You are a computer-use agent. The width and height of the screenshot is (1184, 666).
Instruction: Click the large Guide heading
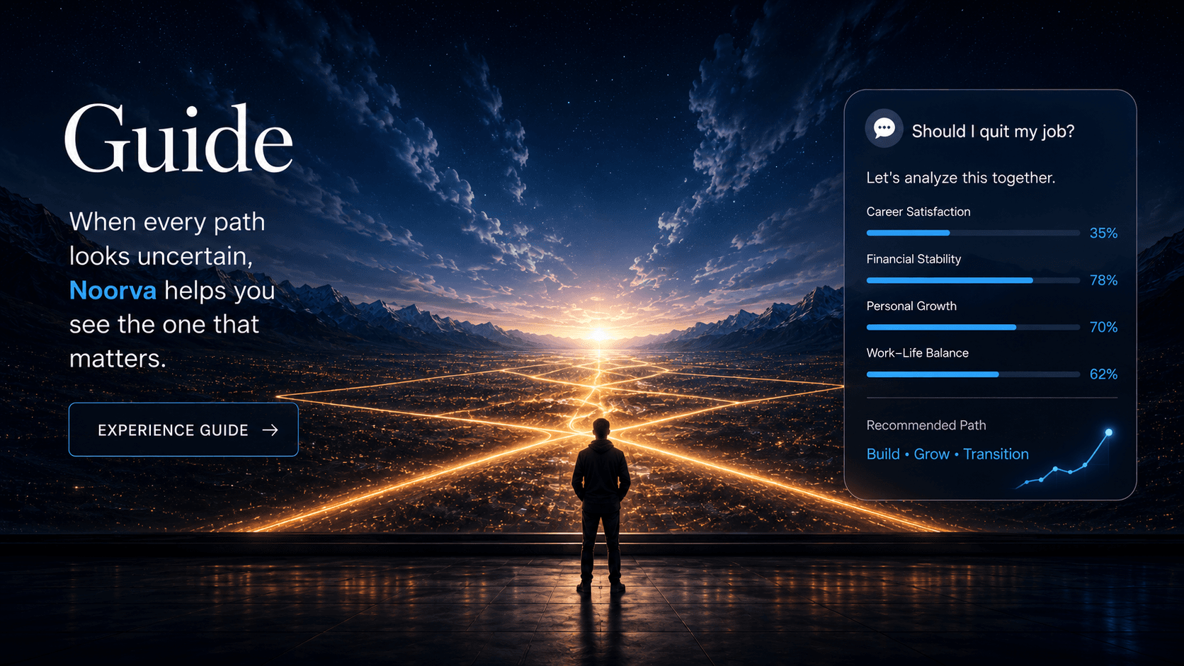click(x=178, y=139)
